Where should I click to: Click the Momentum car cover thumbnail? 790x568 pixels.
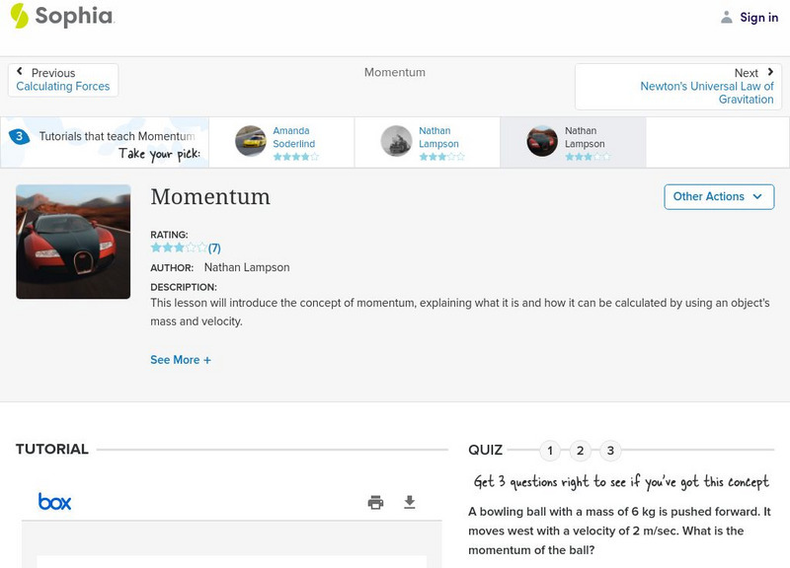click(x=72, y=241)
